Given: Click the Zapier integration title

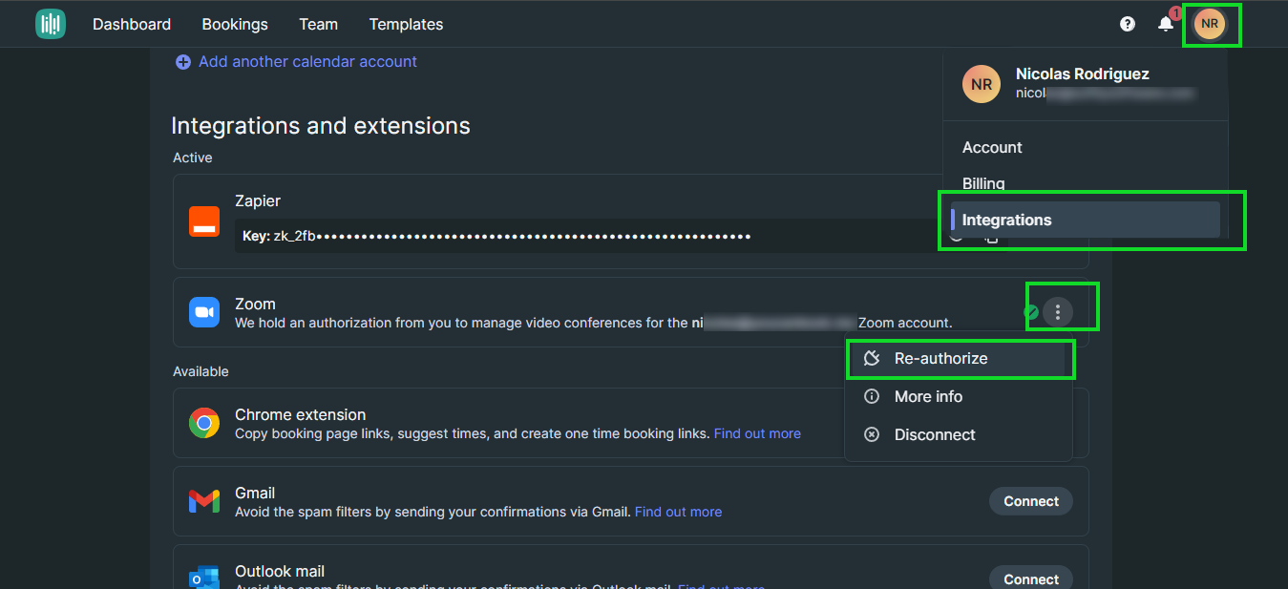Looking at the screenshot, I should (258, 200).
